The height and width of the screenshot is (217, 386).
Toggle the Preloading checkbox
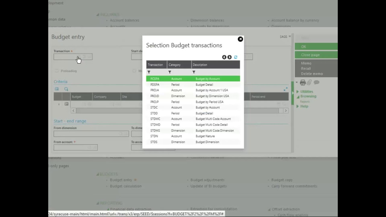click(56, 71)
